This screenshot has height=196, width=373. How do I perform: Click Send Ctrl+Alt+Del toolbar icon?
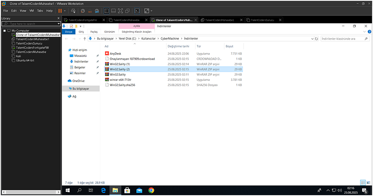[73, 11]
